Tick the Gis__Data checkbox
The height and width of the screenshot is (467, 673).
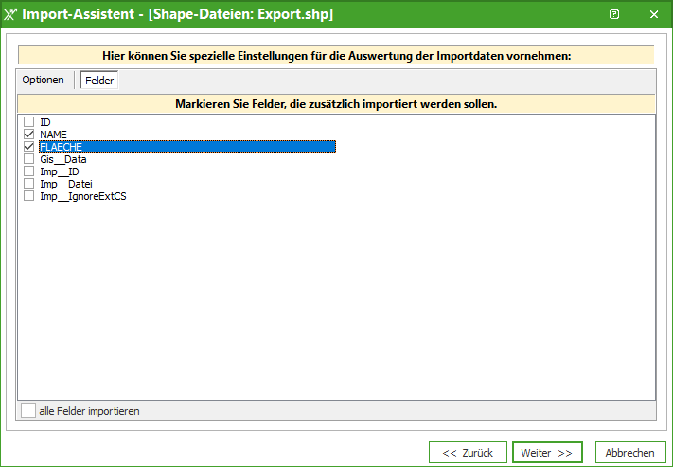pos(29,159)
